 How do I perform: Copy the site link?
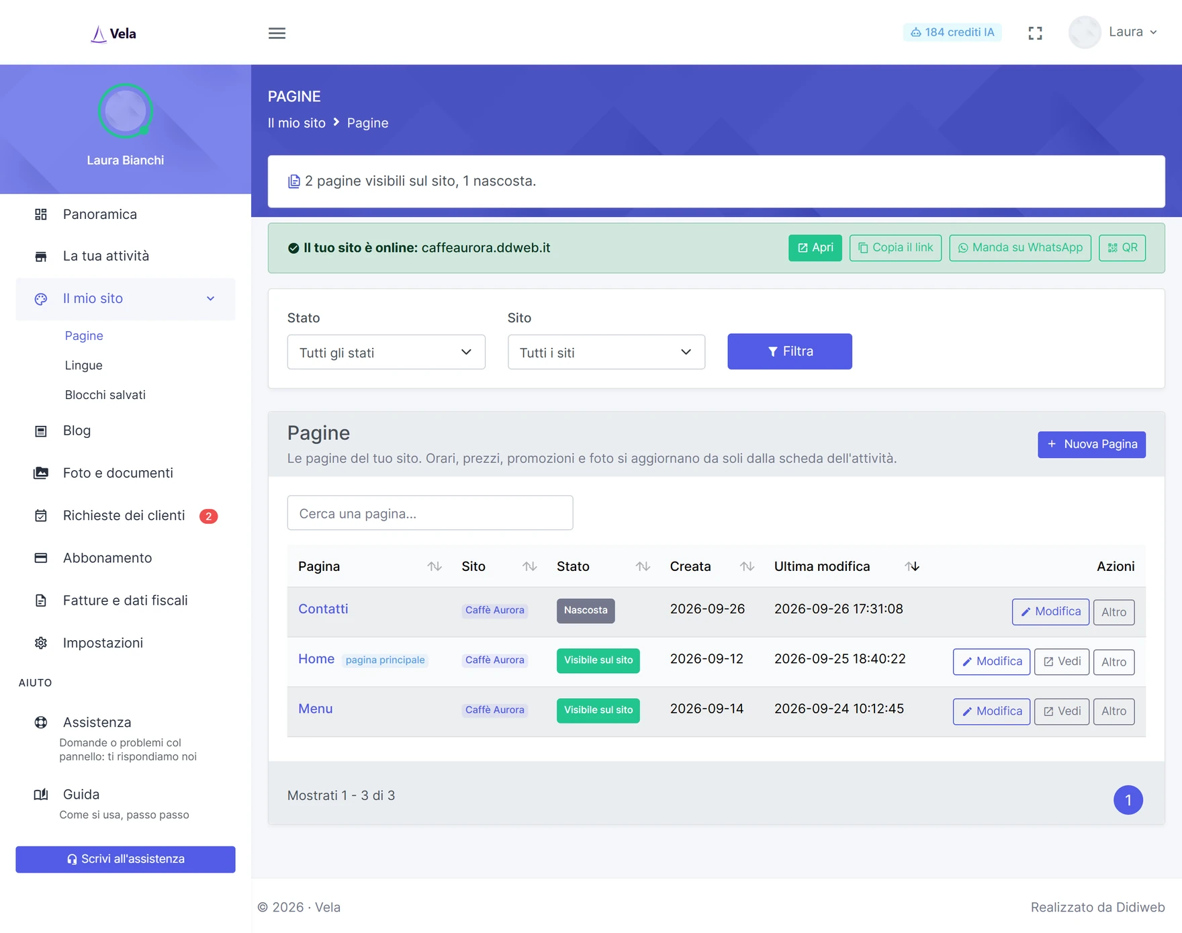tap(895, 248)
